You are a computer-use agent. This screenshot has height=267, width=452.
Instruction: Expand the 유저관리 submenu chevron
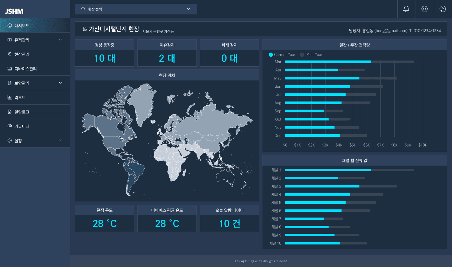click(x=60, y=40)
